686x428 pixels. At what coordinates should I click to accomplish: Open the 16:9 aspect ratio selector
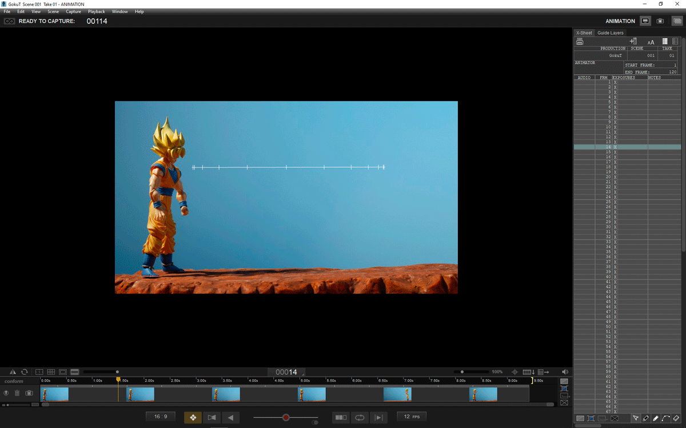coord(161,417)
